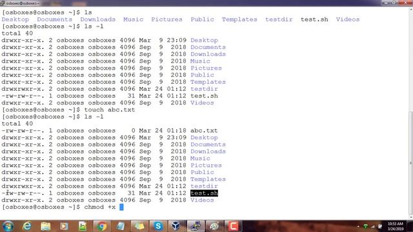The image size is (413, 232).
Task: Open the Sticky Notes taskbar icon
Action: click(139, 226)
